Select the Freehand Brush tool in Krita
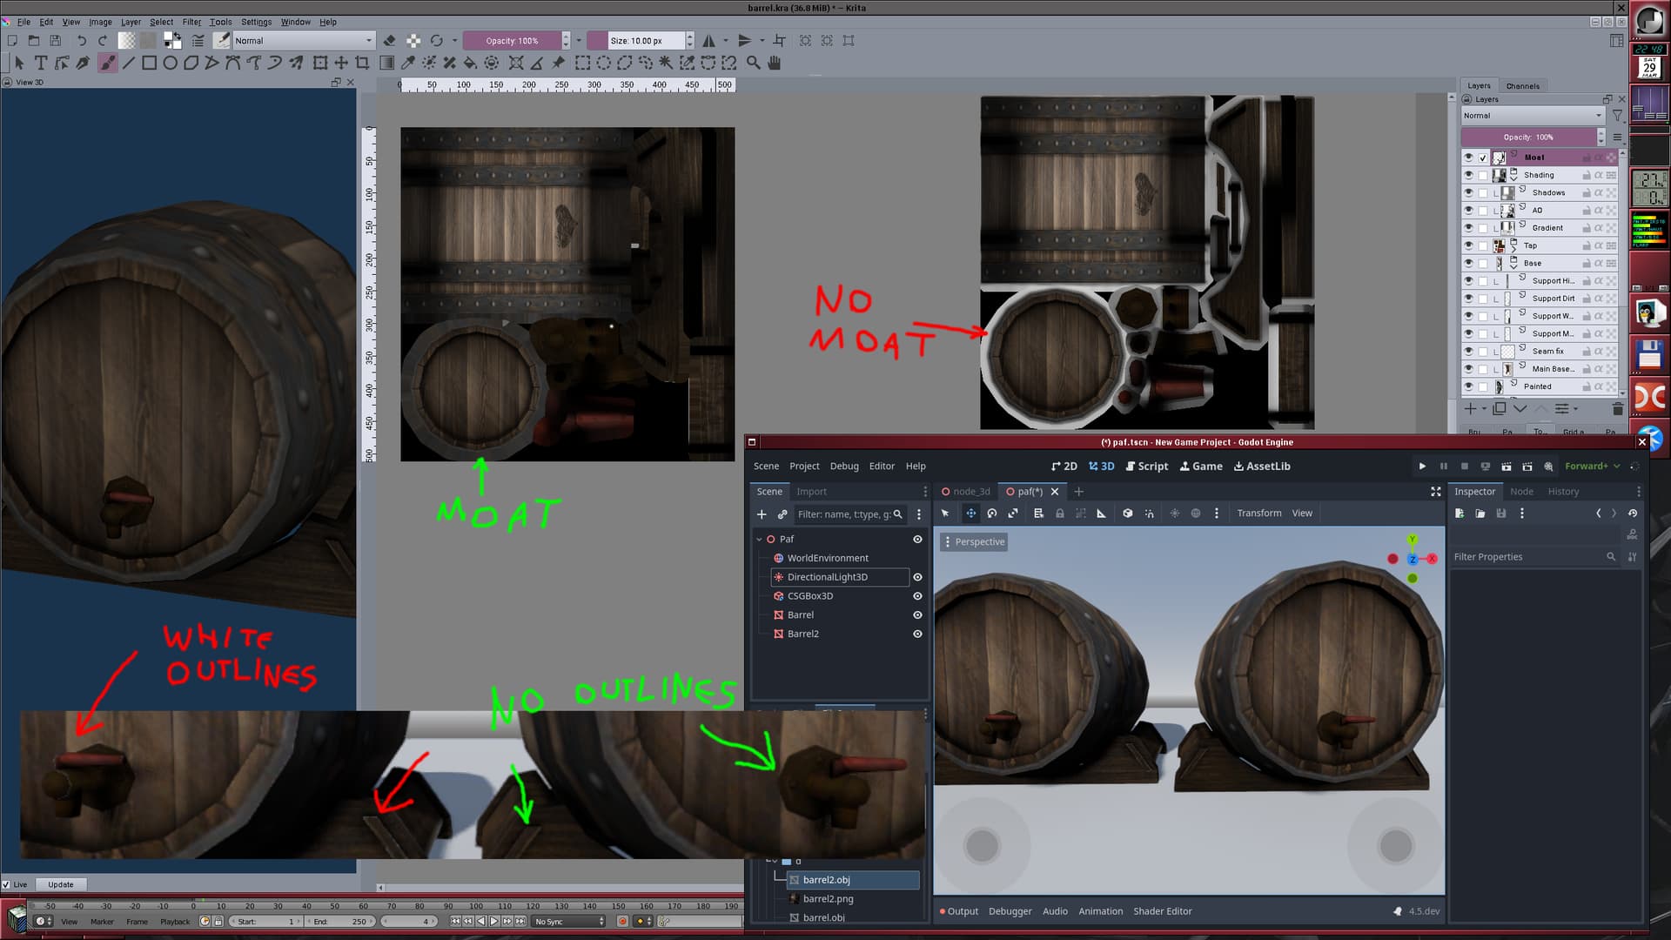 coord(108,62)
